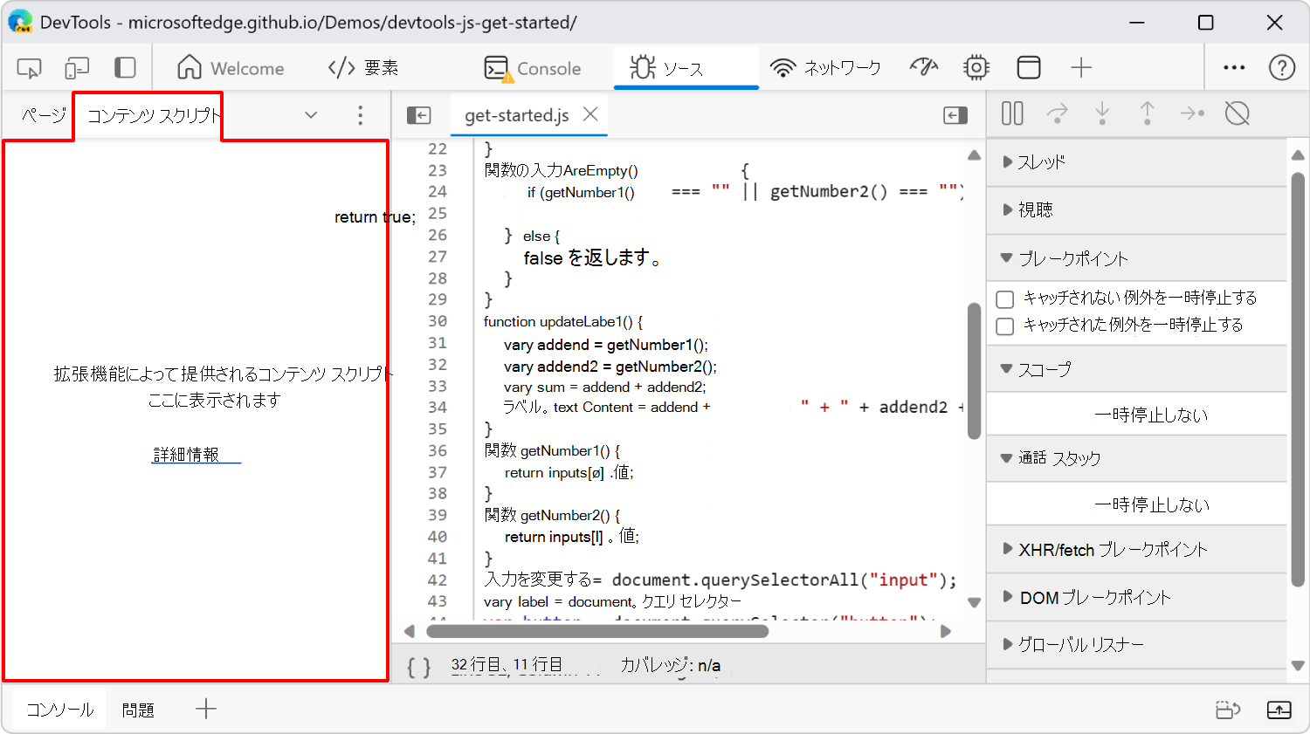
Task: Click step out of function icon
Action: (x=1147, y=113)
